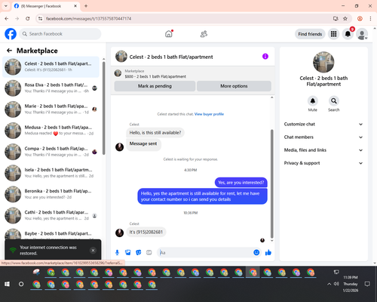Open the Home feed icon
Screen dimensions: 377x302
click(169, 34)
